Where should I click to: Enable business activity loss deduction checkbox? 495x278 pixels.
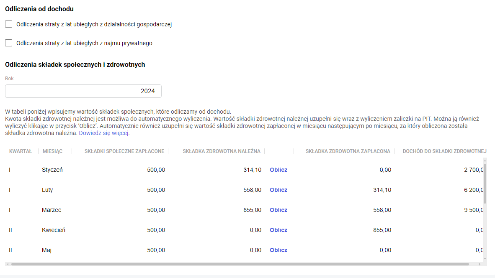(x=9, y=24)
